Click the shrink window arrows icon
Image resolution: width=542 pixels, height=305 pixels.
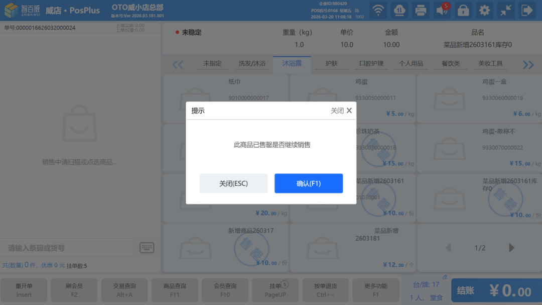coord(506,11)
